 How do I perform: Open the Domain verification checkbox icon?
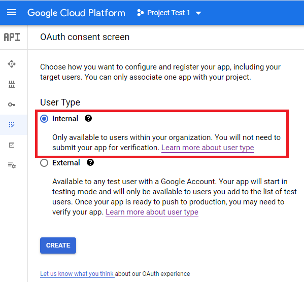click(x=12, y=145)
